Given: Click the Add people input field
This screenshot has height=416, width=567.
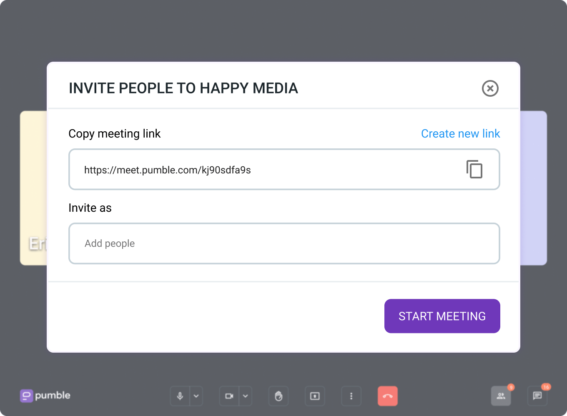Looking at the screenshot, I should [x=284, y=243].
